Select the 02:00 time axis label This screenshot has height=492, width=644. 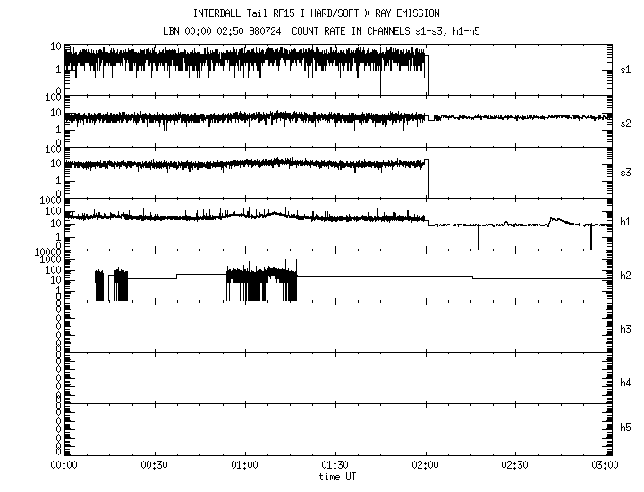[425, 465]
